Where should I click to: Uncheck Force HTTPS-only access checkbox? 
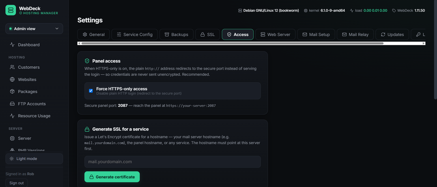coord(91,91)
